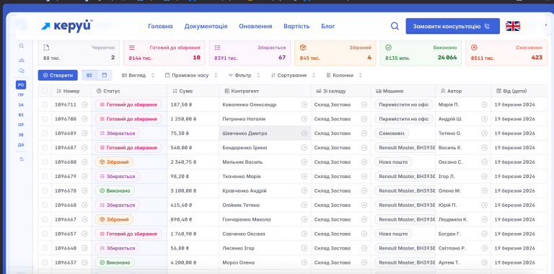Screen dimensions: 554x274
Task: Click the Чернетка summary card
Action: coord(79,53)
